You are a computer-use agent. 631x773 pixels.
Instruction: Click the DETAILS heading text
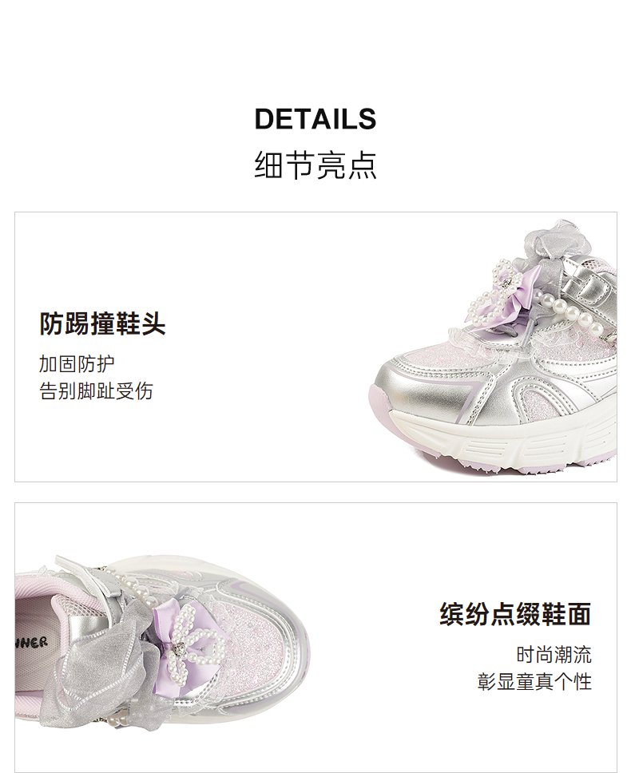(x=315, y=119)
